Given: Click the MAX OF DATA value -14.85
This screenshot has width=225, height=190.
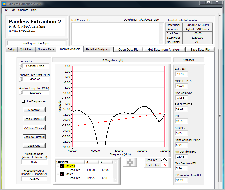Looking at the screenshot, I should pos(182,98).
